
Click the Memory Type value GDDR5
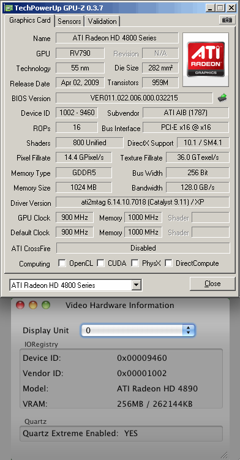pyautogui.click(x=84, y=173)
